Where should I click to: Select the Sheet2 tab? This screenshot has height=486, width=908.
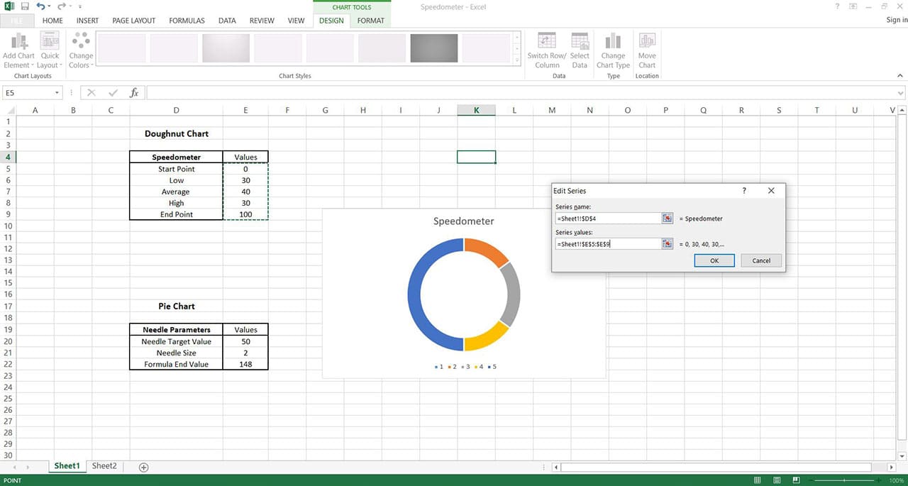pyautogui.click(x=104, y=465)
